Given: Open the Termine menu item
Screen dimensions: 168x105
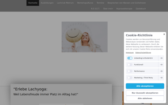Looking at the screenshot, I should pyautogui.click(x=100, y=3).
